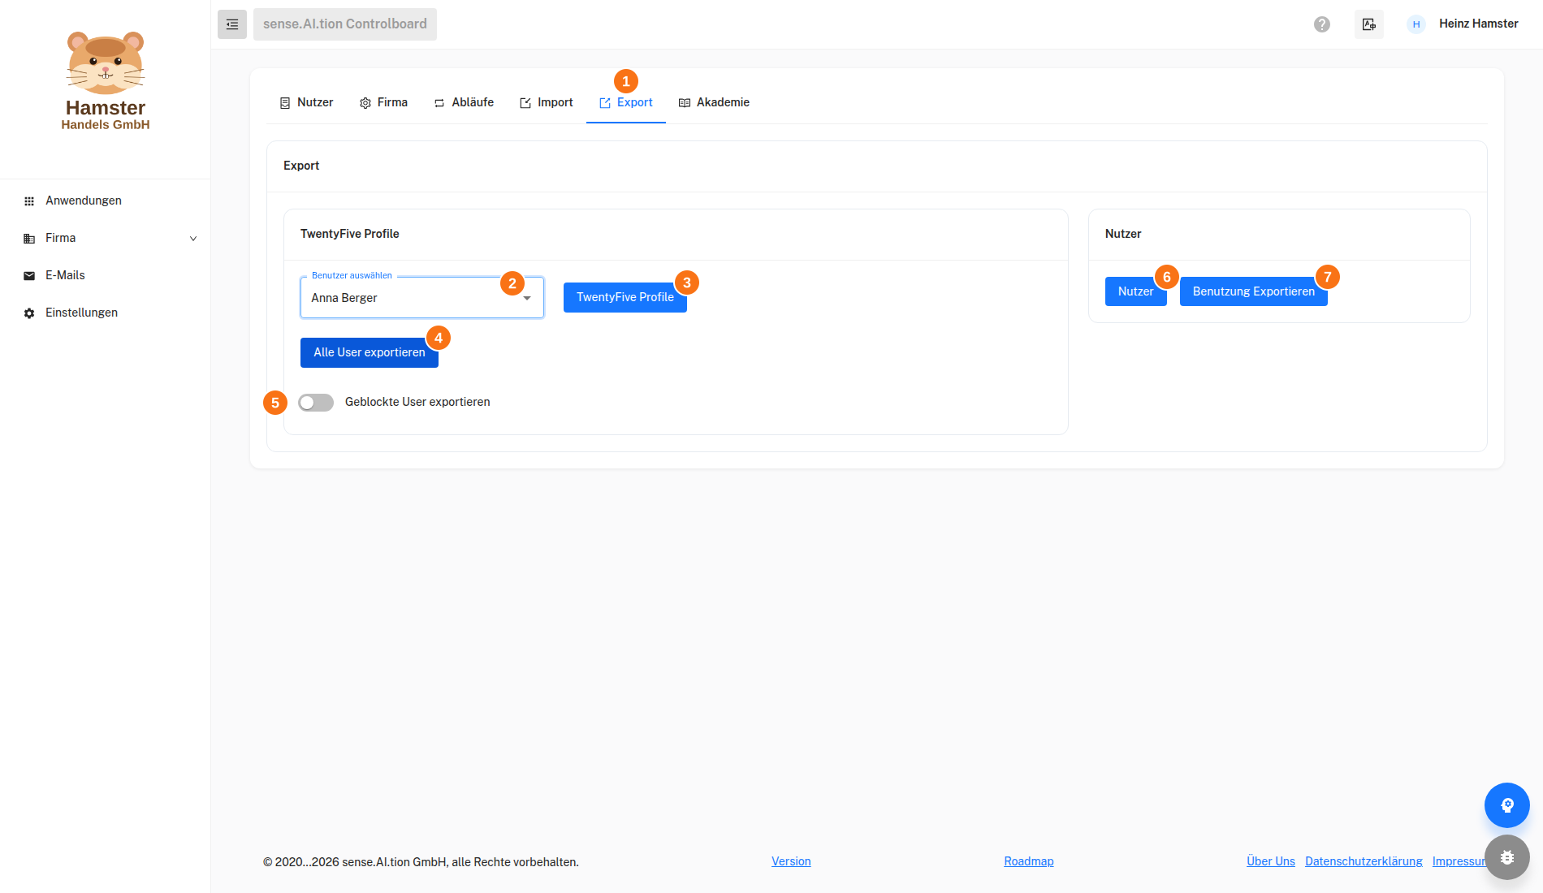1543x893 pixels.
Task: Open the Akademie tab
Action: [715, 102]
